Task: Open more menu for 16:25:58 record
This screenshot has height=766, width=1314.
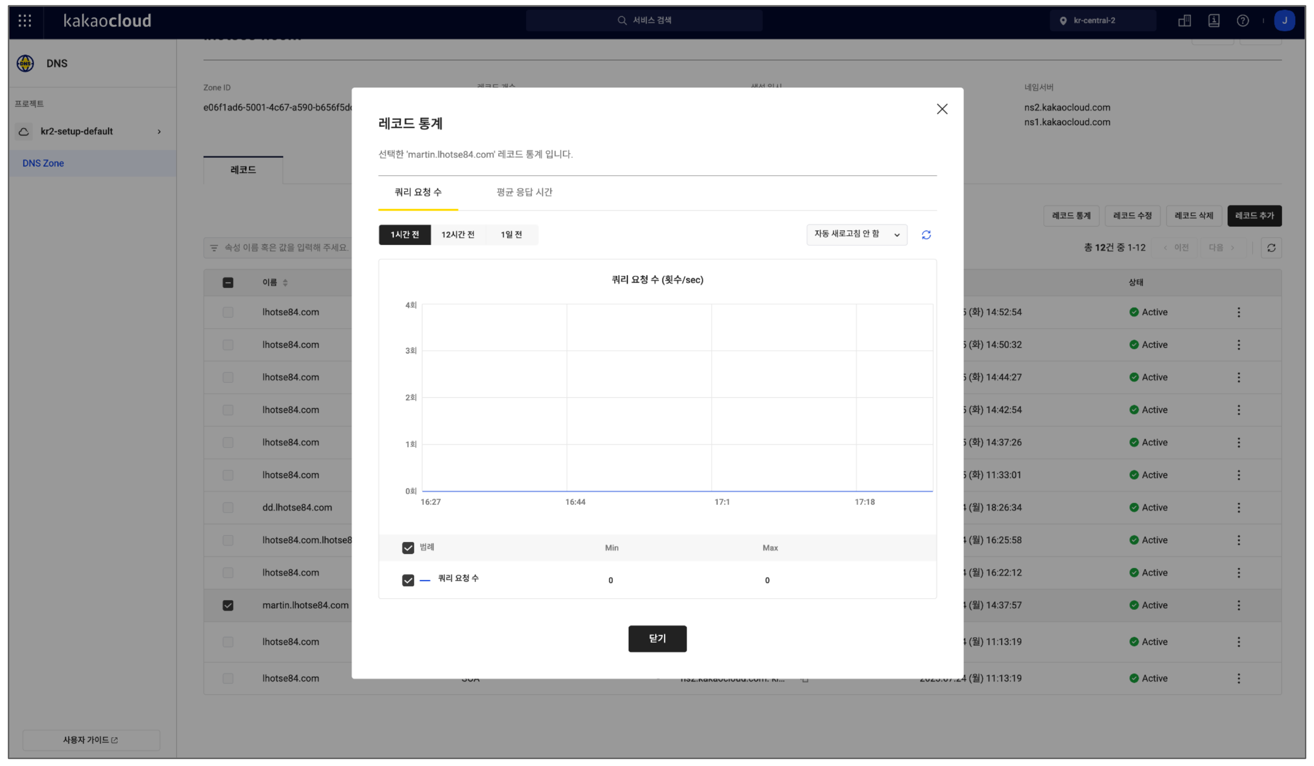Action: tap(1239, 540)
